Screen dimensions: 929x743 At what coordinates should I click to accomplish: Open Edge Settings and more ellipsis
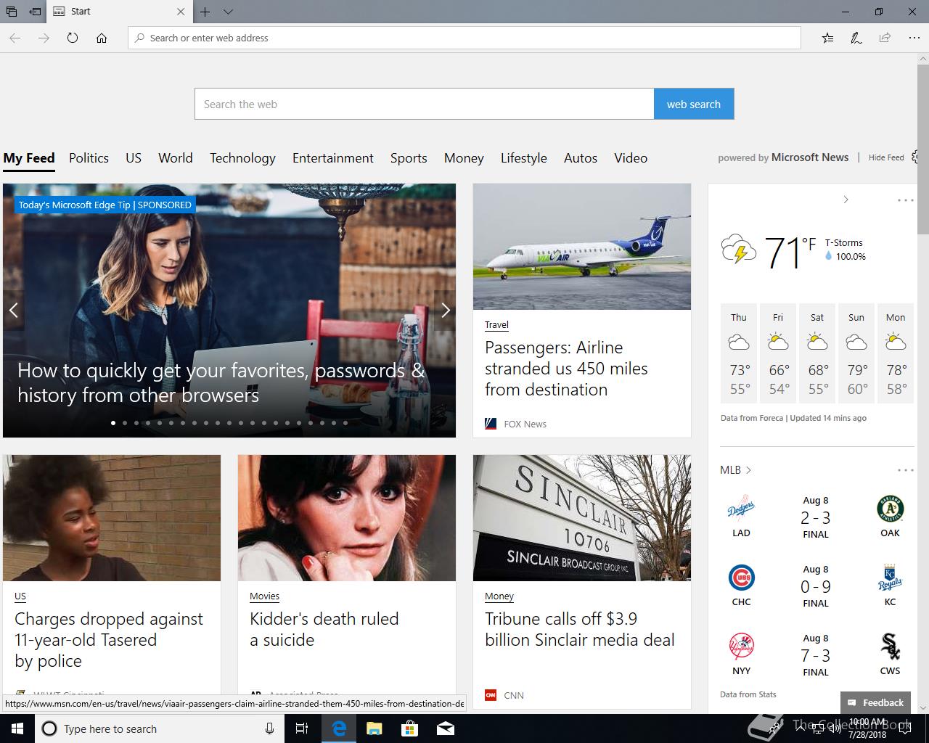pos(914,38)
